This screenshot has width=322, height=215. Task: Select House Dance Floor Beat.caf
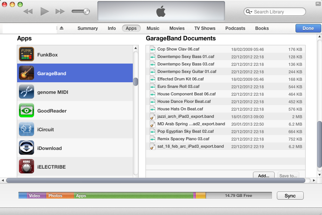225,101
